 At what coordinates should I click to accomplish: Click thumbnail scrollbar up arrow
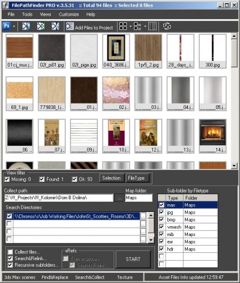click(x=234, y=36)
